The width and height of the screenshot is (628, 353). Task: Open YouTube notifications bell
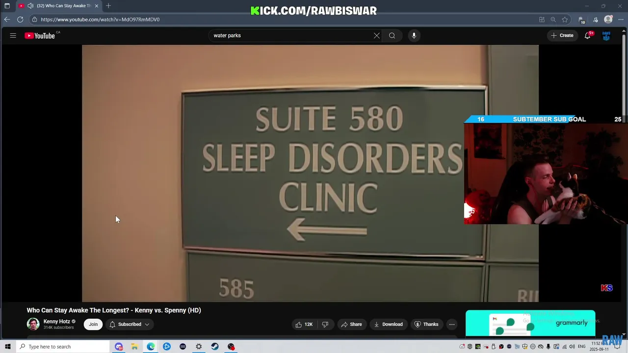point(587,35)
